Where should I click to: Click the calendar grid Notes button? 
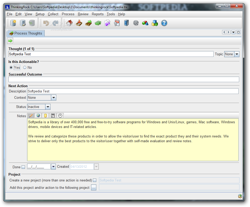coord(53,116)
